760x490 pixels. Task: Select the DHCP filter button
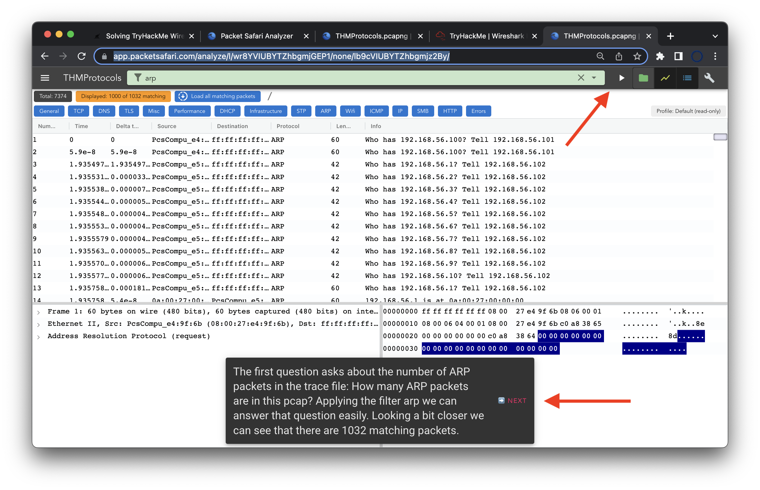coord(227,111)
